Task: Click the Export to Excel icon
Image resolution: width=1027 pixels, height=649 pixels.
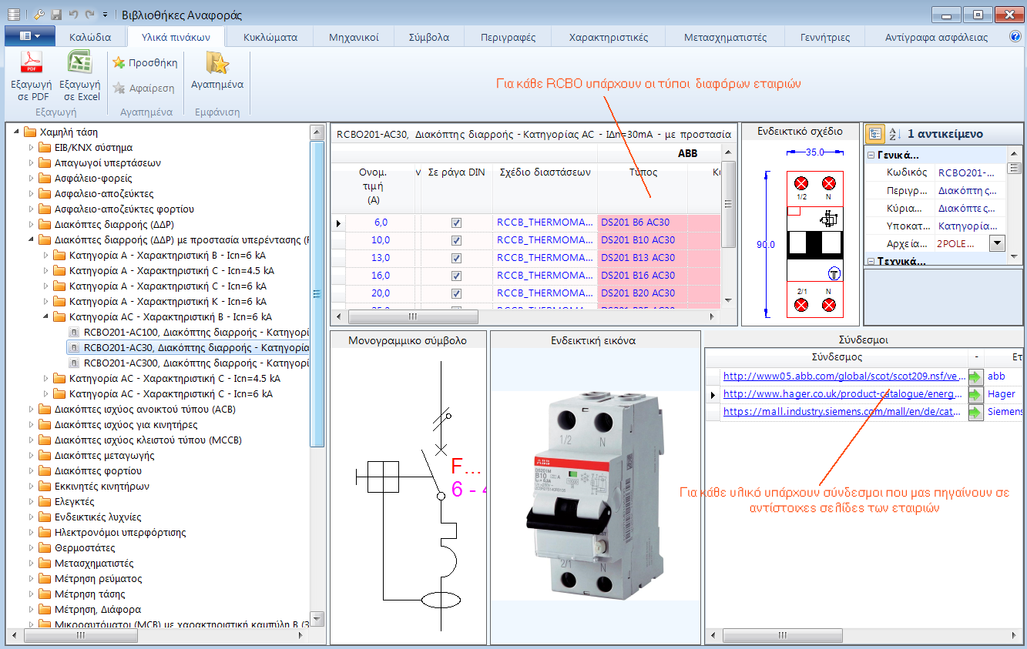Action: click(x=80, y=63)
